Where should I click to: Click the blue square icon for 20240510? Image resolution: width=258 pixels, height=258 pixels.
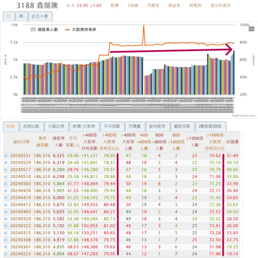(6, 177)
